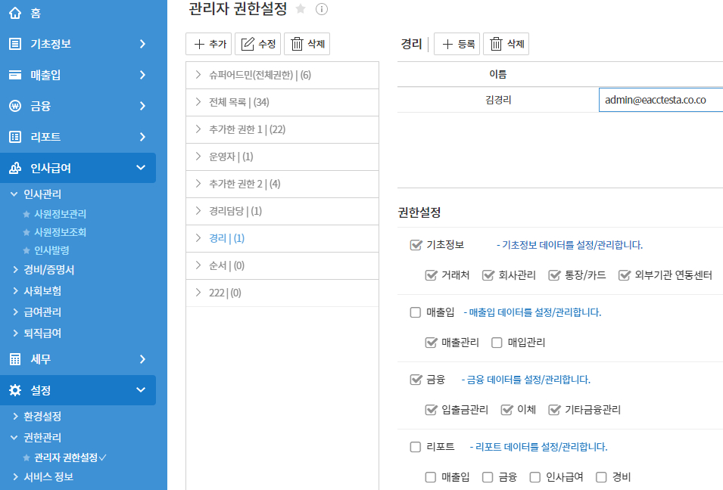Uncheck the 기초정보 permission checkbox
Screen dimensions: 723x490
[x=415, y=245]
